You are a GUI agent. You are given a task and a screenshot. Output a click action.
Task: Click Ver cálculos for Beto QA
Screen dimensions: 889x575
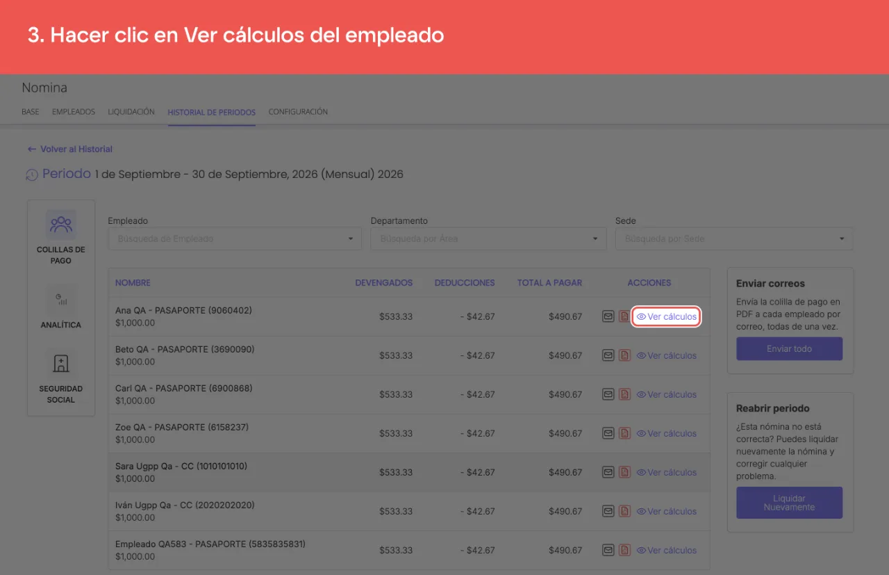click(x=667, y=355)
